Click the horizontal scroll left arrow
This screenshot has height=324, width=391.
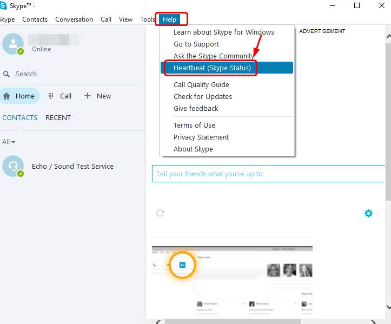[157, 322]
